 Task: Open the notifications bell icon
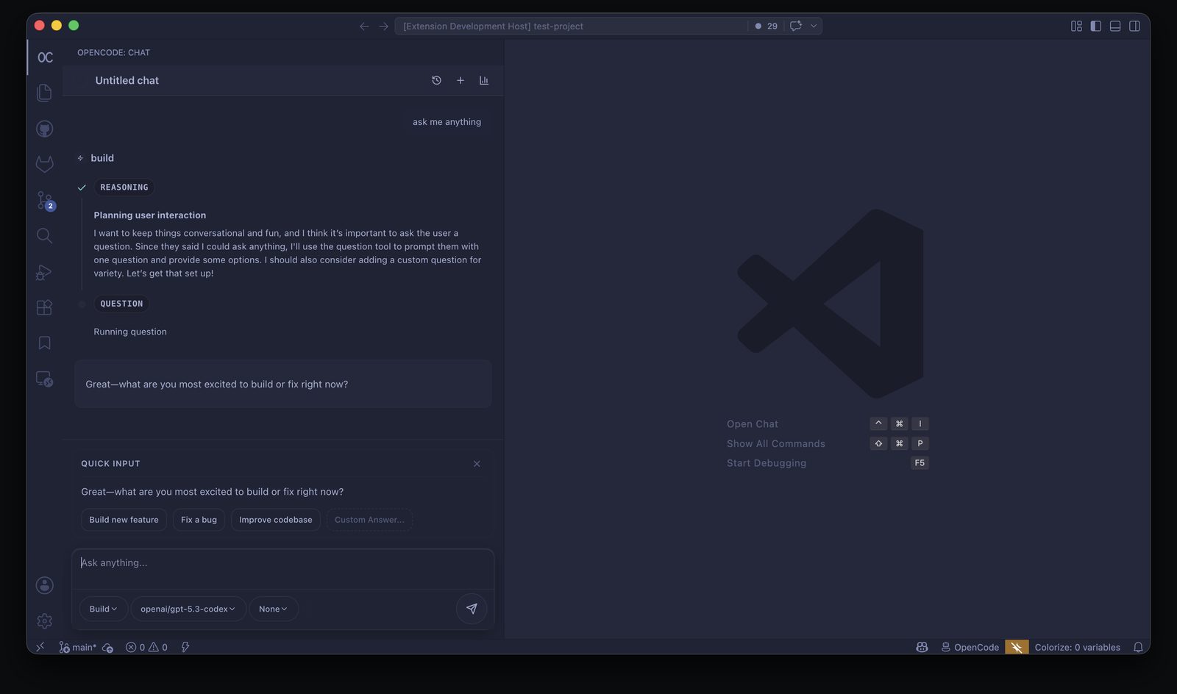click(x=1138, y=647)
